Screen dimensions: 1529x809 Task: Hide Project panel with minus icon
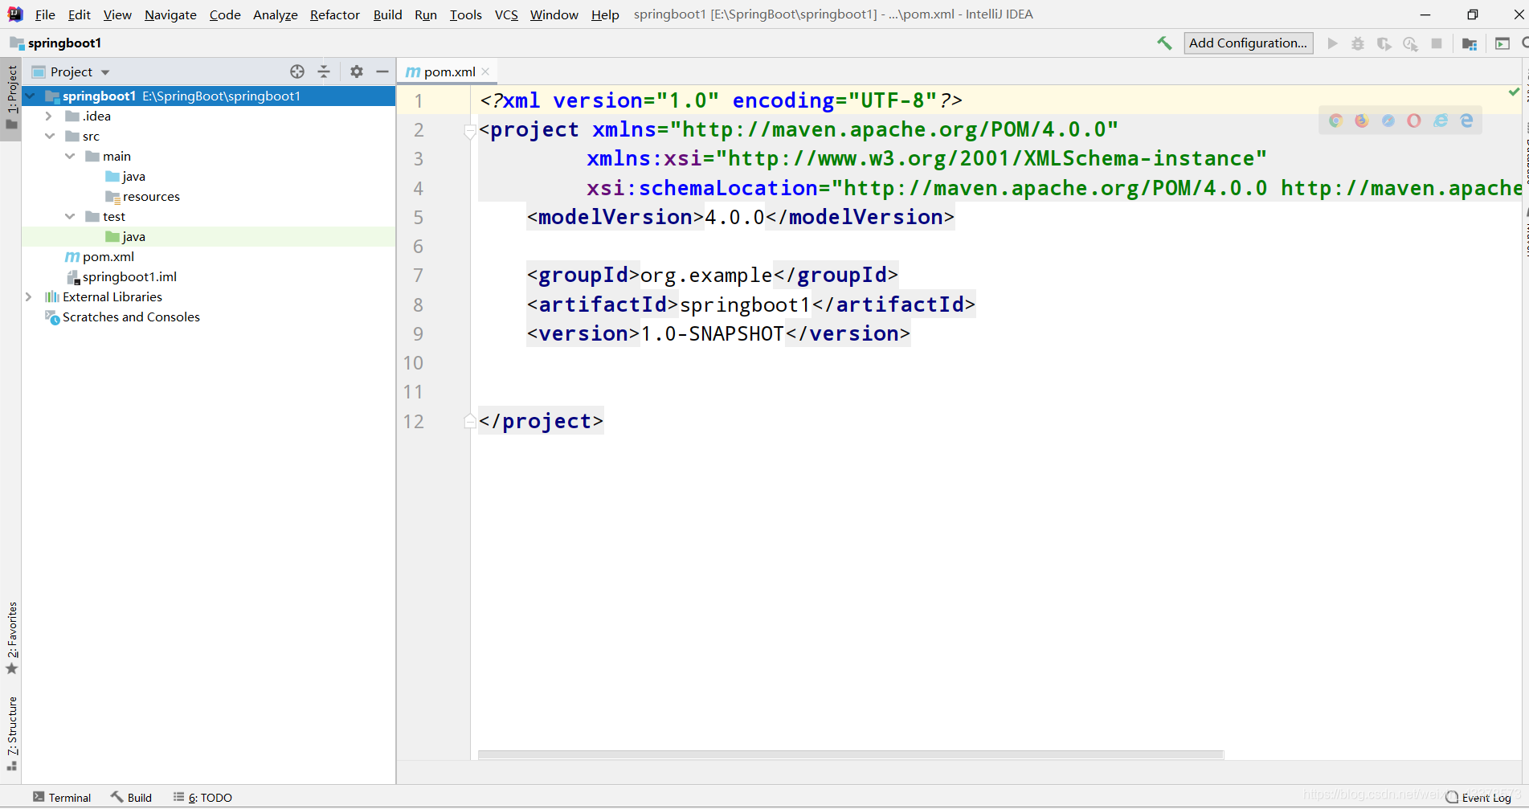(x=382, y=72)
